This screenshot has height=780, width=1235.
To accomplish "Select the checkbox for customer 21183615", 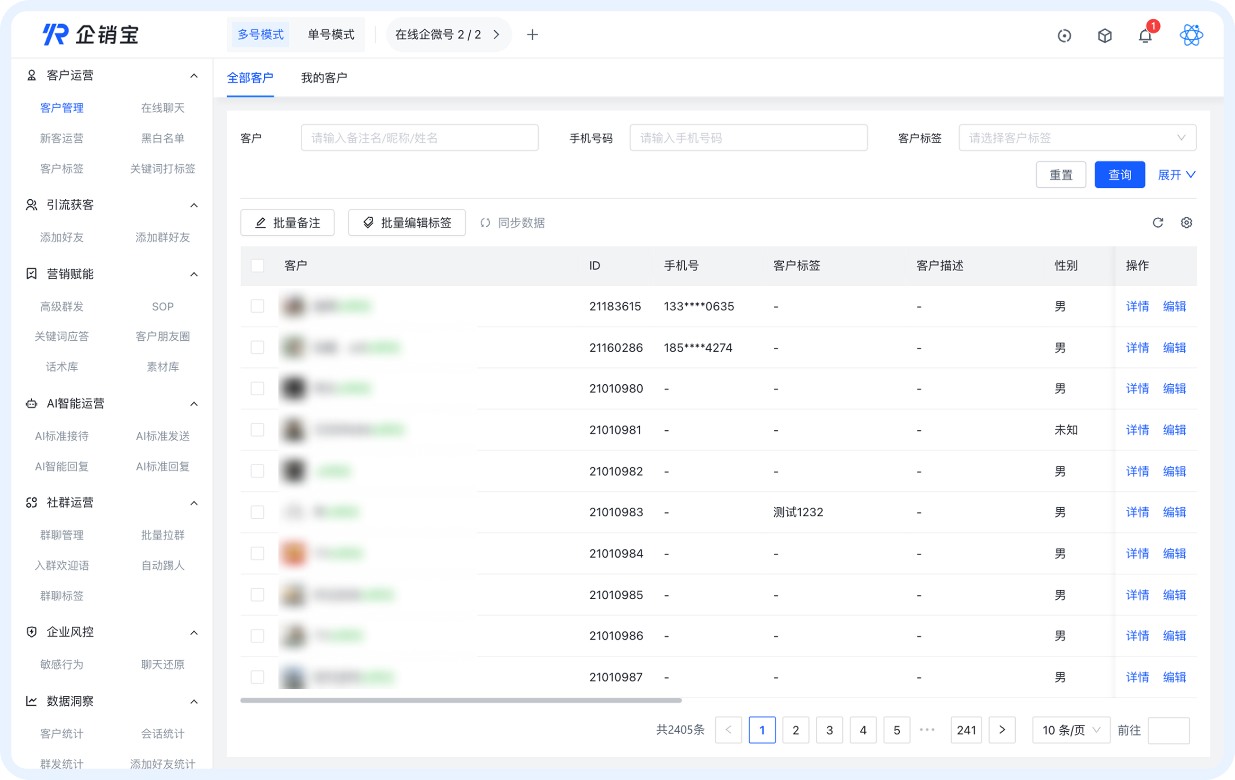I will 258,306.
